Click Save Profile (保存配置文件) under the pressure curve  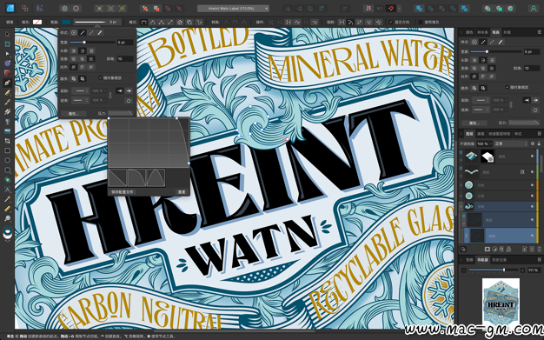coord(123,191)
